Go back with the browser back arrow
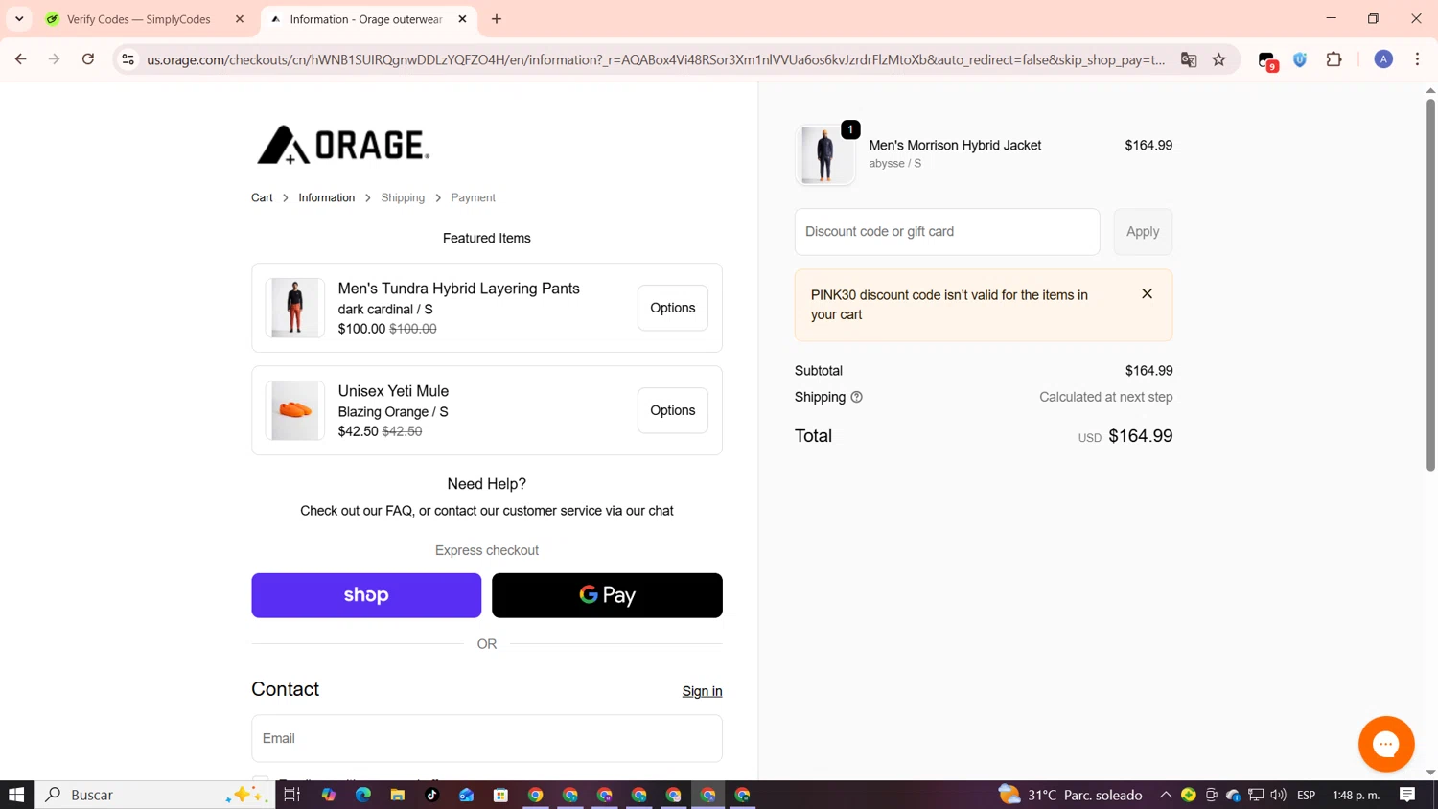Image resolution: width=1438 pixels, height=809 pixels. point(20,59)
